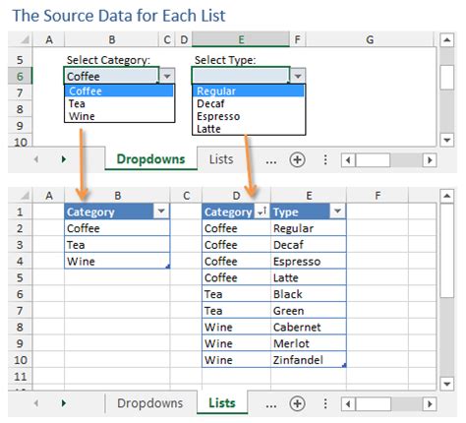Select cell containing Zinfandel
Image resolution: width=466 pixels, height=423 pixels.
(x=309, y=360)
